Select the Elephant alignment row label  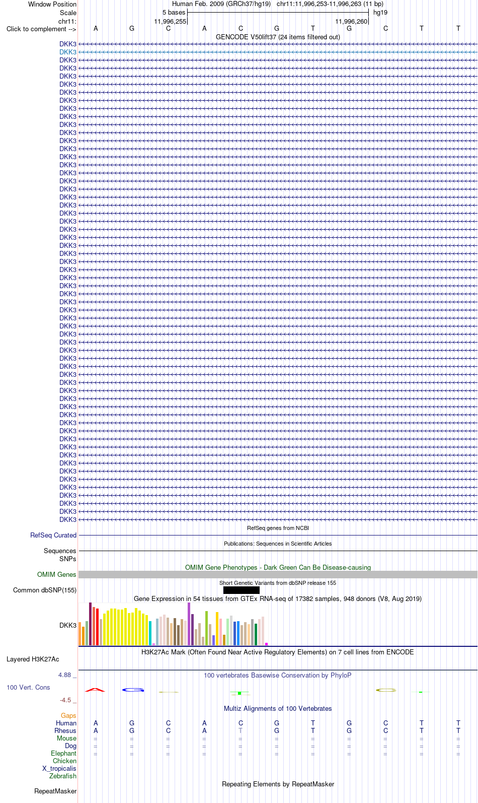(x=63, y=753)
